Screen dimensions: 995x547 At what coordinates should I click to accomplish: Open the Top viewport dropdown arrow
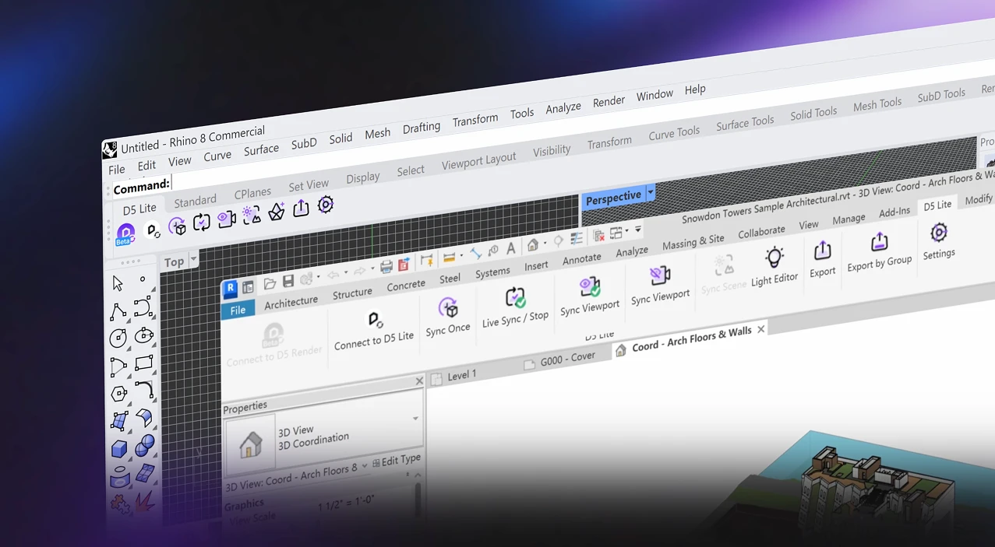[193, 258]
